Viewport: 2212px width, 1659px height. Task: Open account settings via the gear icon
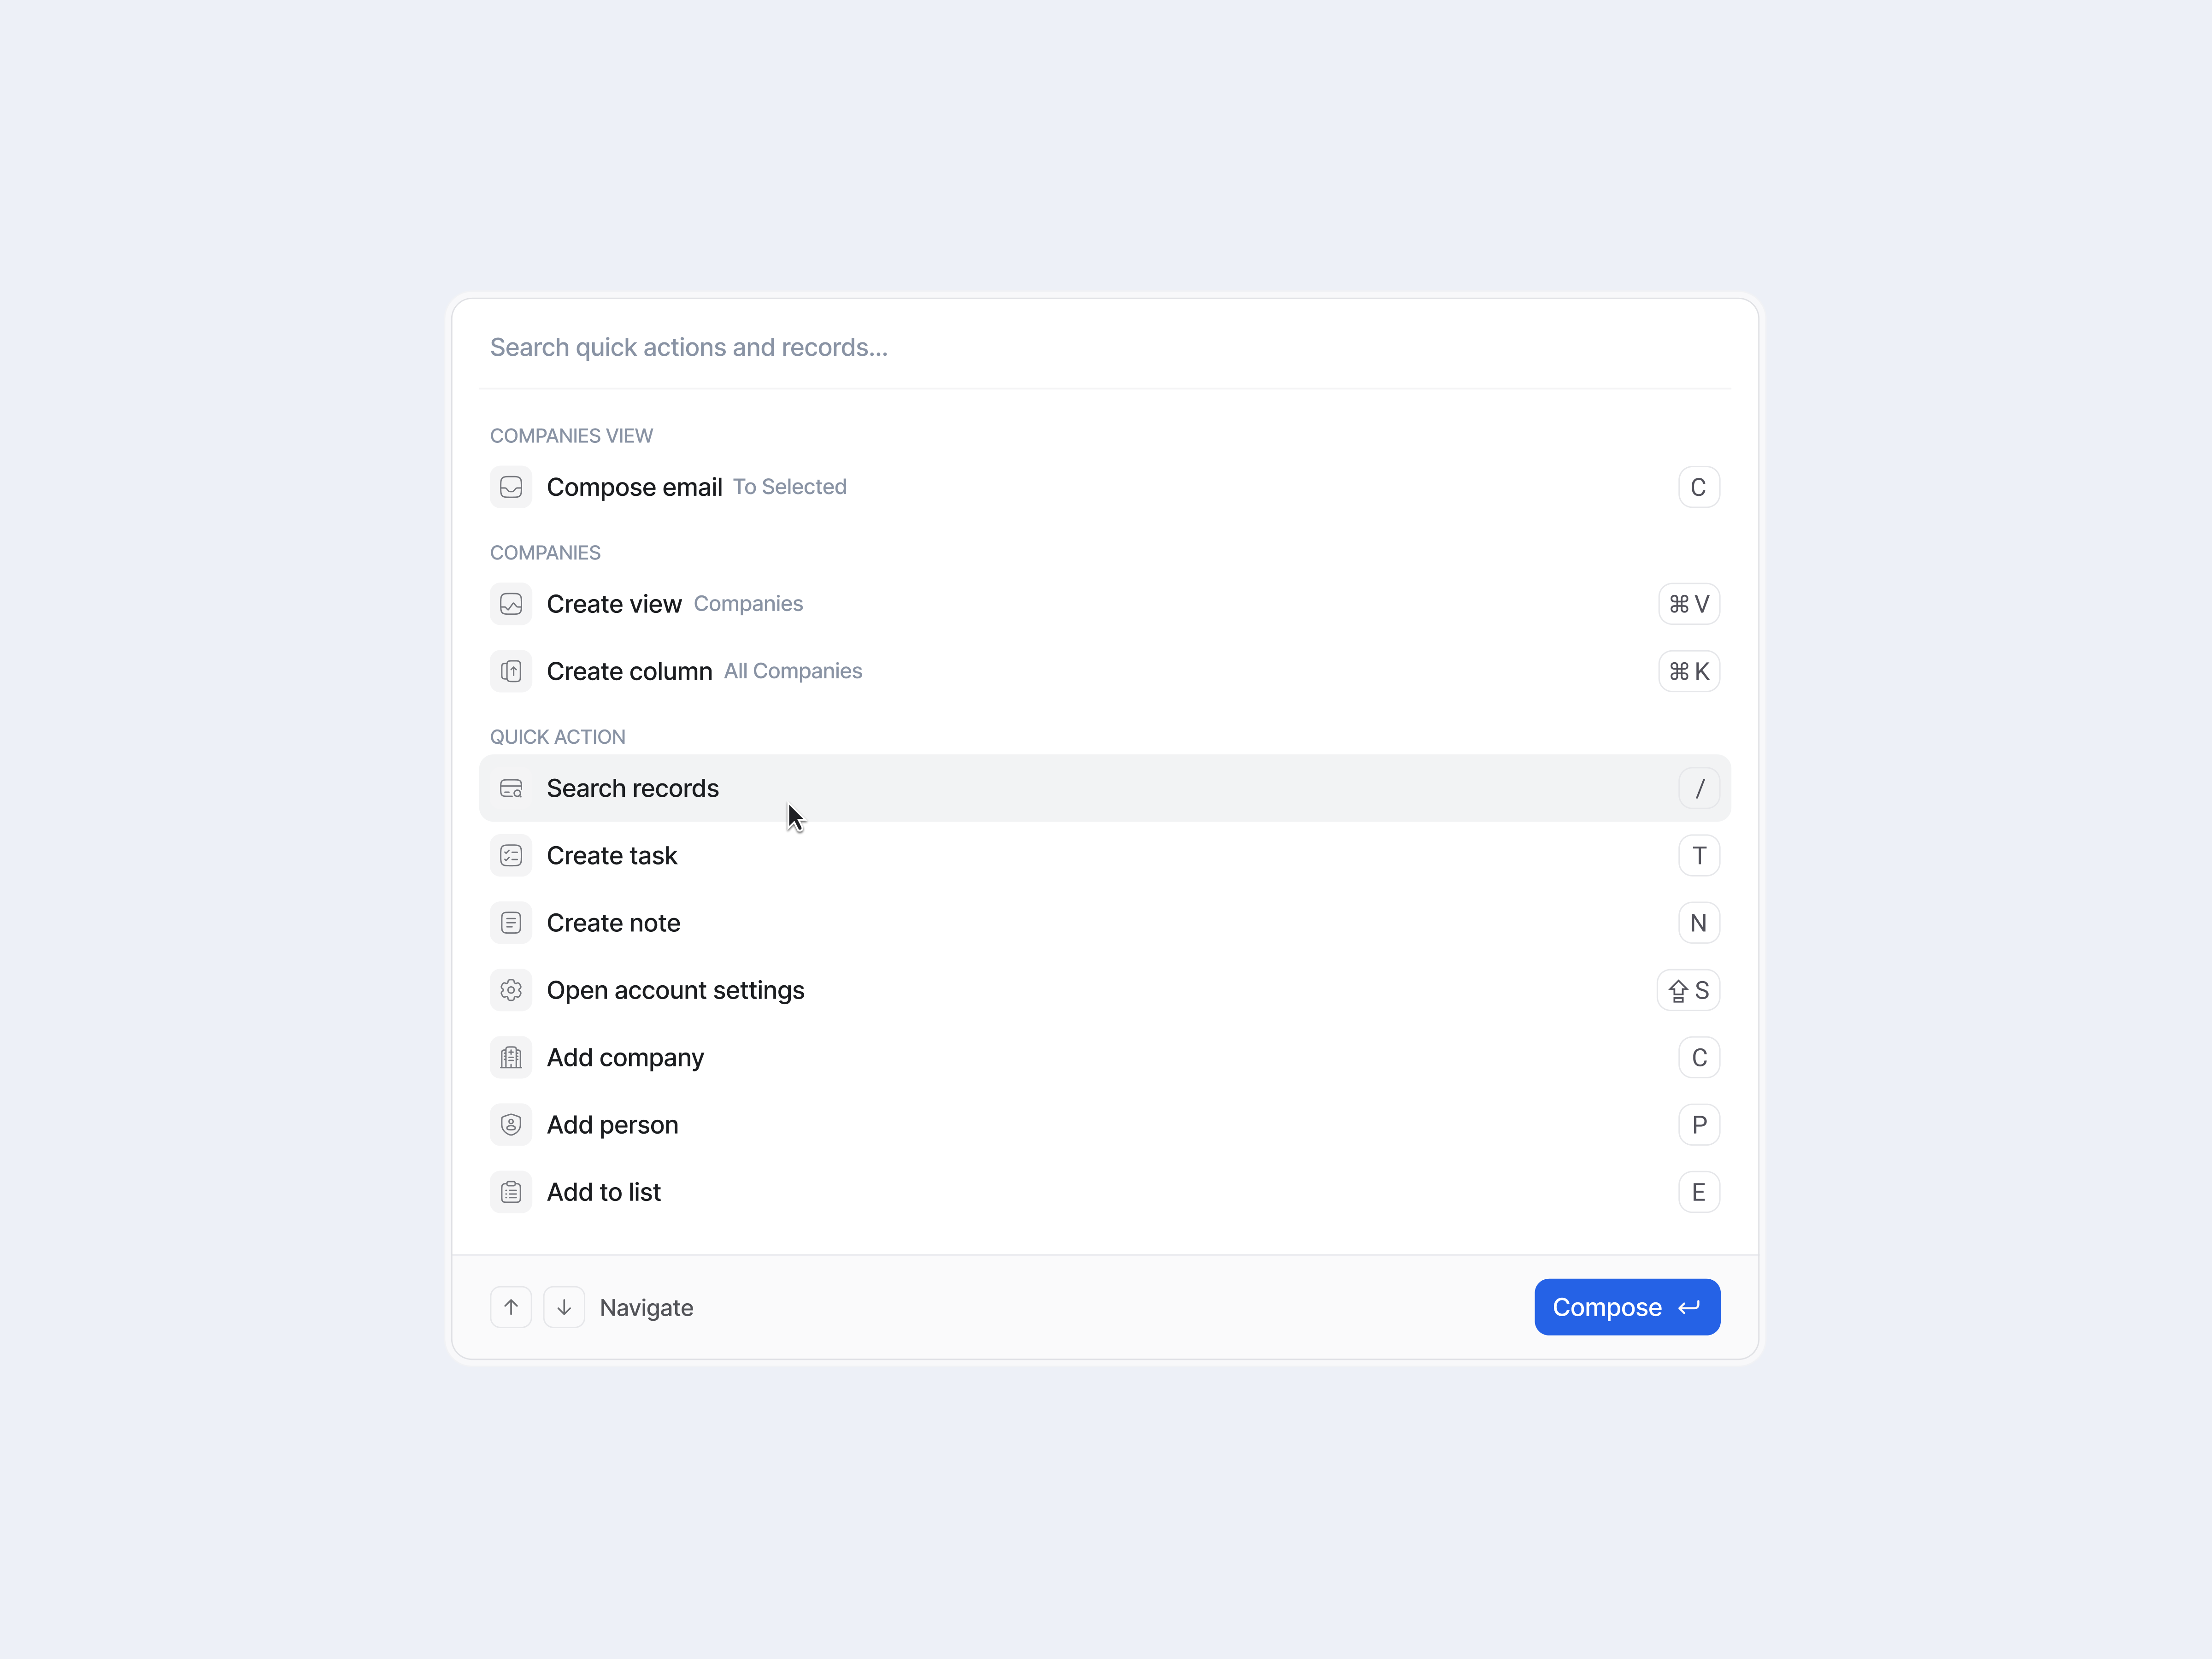[x=511, y=990]
